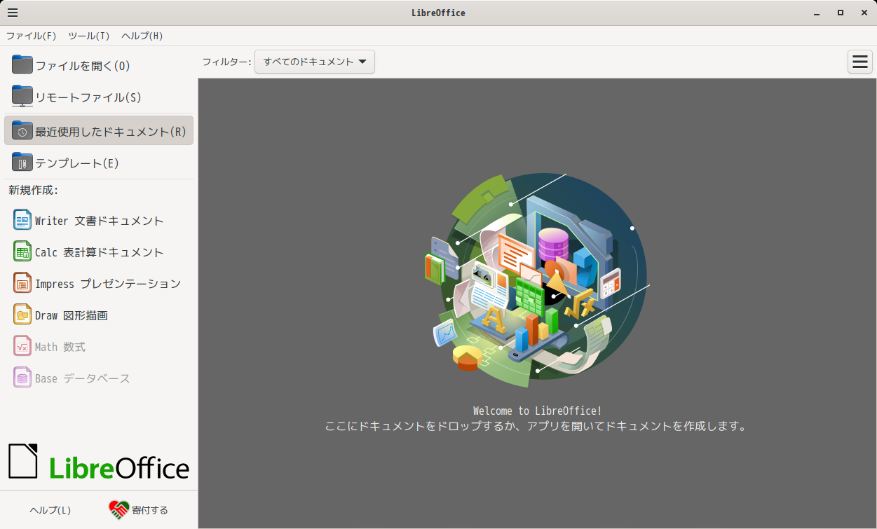Viewport: 877px width, 529px height.
Task: Create a new Writer 文書ドキュメント
Action: [x=99, y=221]
